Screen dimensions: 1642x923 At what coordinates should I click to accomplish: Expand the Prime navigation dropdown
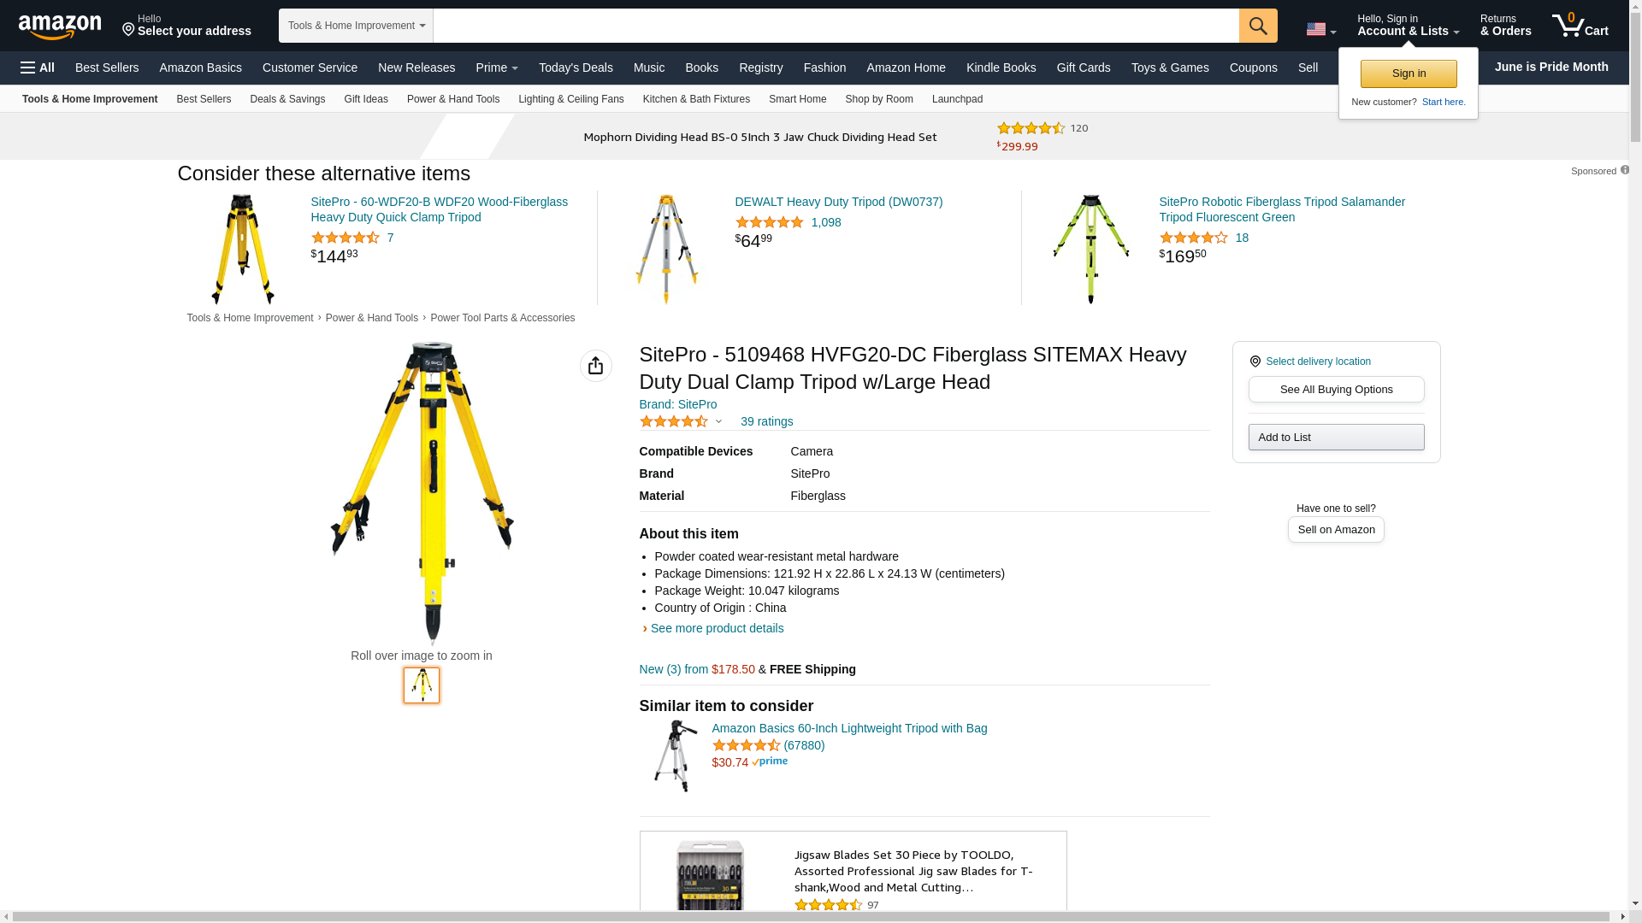(x=496, y=68)
